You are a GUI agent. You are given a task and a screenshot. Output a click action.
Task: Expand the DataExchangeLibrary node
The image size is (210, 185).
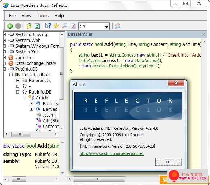tap(4, 63)
